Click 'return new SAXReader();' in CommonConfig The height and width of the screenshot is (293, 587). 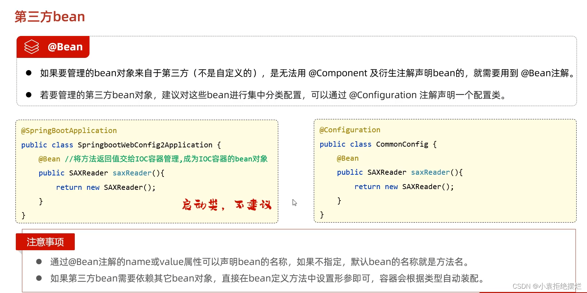404,187
